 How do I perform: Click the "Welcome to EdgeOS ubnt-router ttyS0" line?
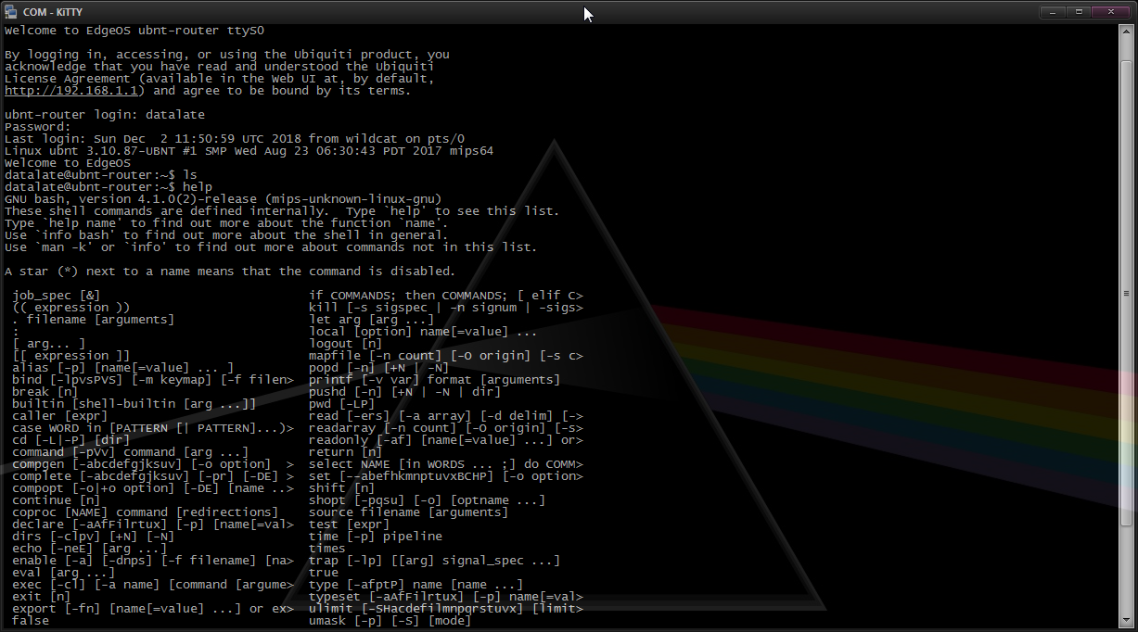point(134,31)
